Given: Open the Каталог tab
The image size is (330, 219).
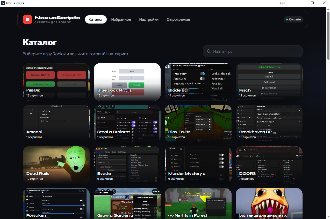Looking at the screenshot, I should (96, 19).
